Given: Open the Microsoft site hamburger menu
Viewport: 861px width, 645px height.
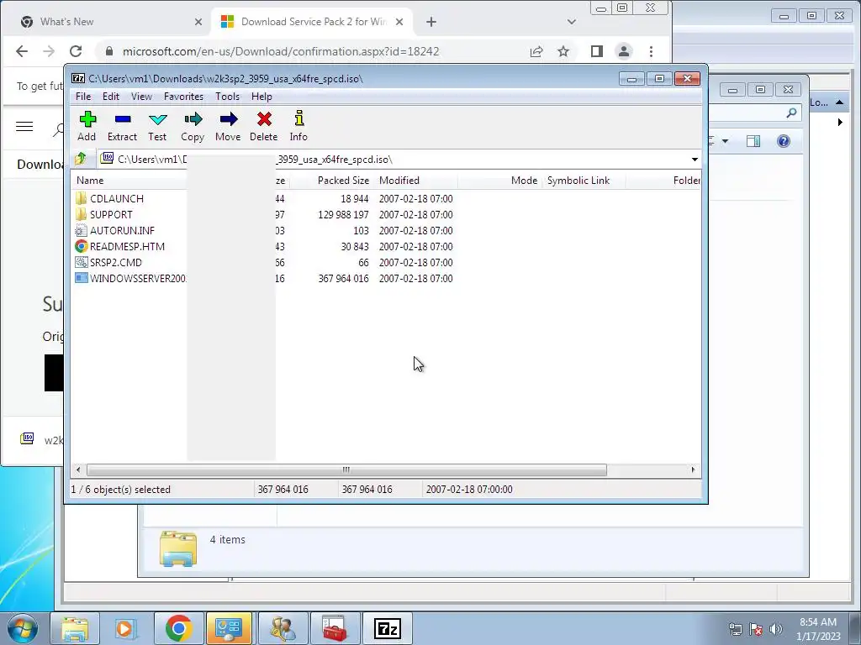Looking at the screenshot, I should (24, 127).
